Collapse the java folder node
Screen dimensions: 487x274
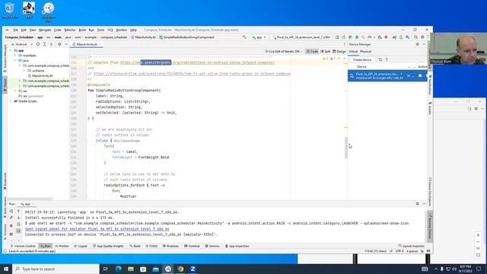click(x=15, y=61)
